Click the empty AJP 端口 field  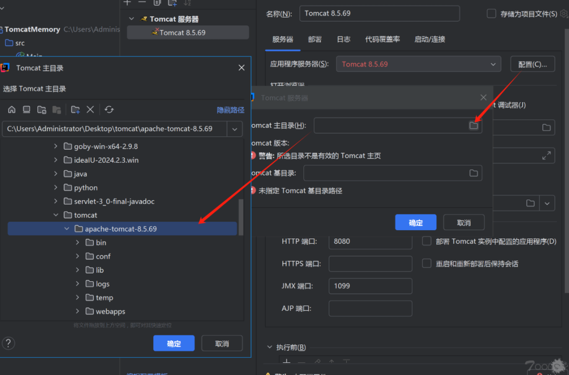[370, 308]
